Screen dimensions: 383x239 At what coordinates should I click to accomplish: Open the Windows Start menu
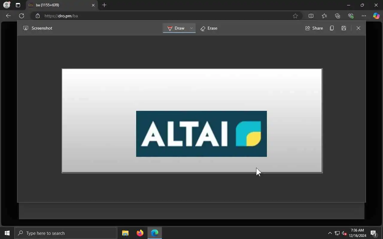click(x=7, y=233)
